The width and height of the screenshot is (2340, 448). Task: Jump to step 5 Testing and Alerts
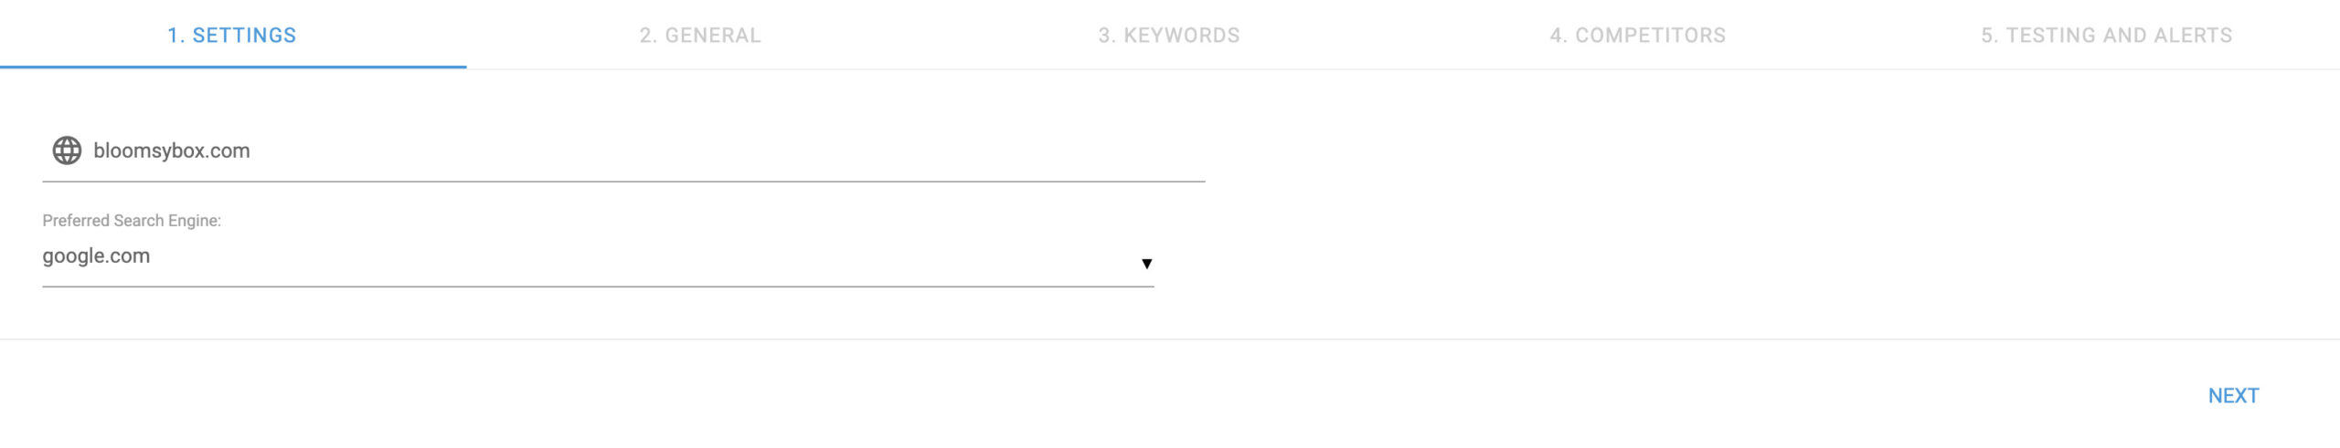2106,36
